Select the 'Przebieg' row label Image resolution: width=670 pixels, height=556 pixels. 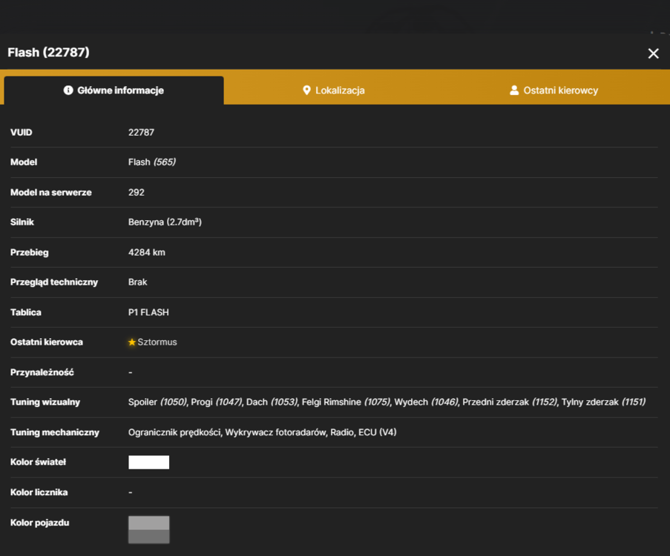[x=30, y=252]
